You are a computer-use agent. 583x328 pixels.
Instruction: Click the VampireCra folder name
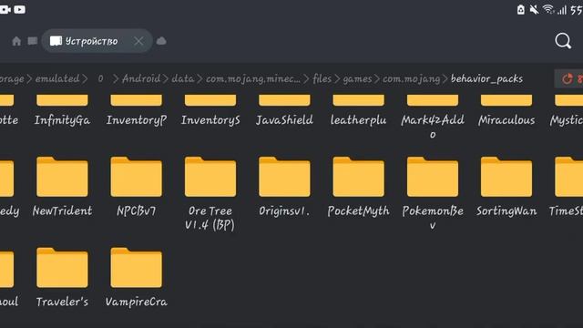coord(136,302)
